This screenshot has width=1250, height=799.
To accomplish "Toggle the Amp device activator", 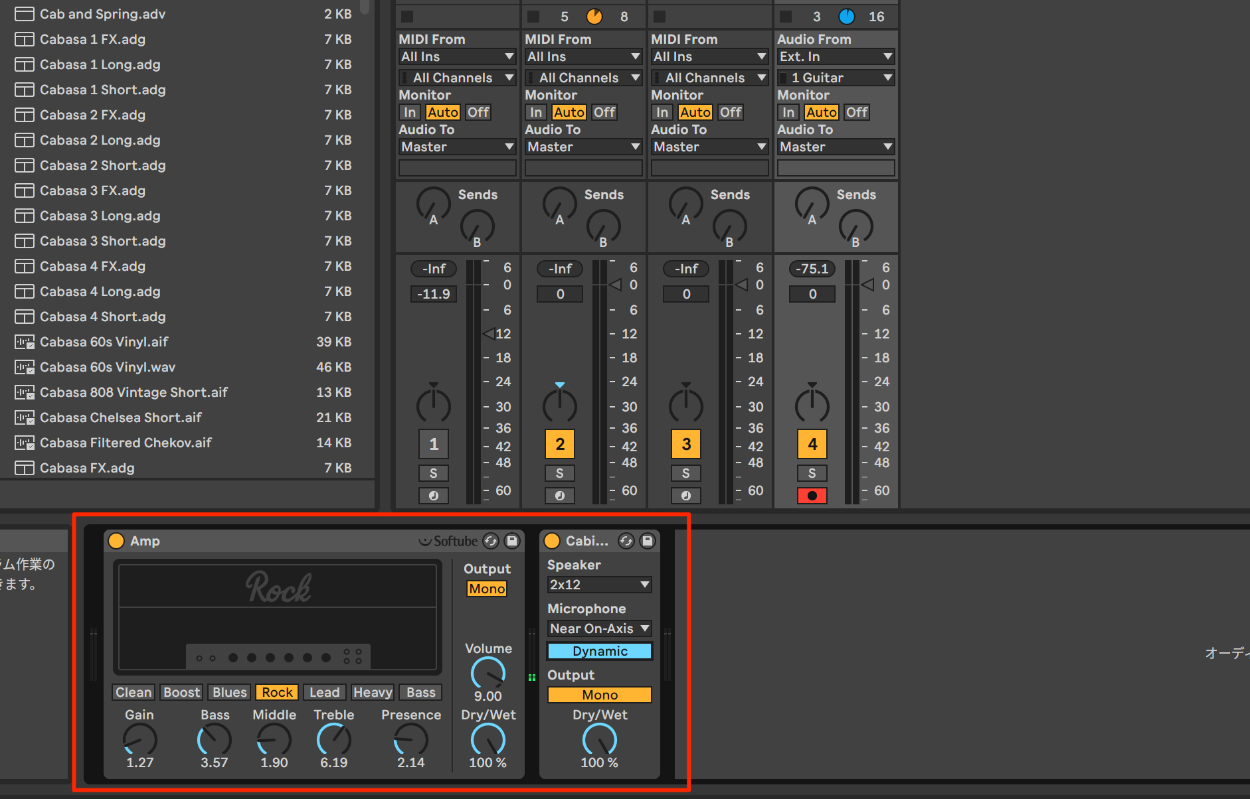I will point(116,541).
